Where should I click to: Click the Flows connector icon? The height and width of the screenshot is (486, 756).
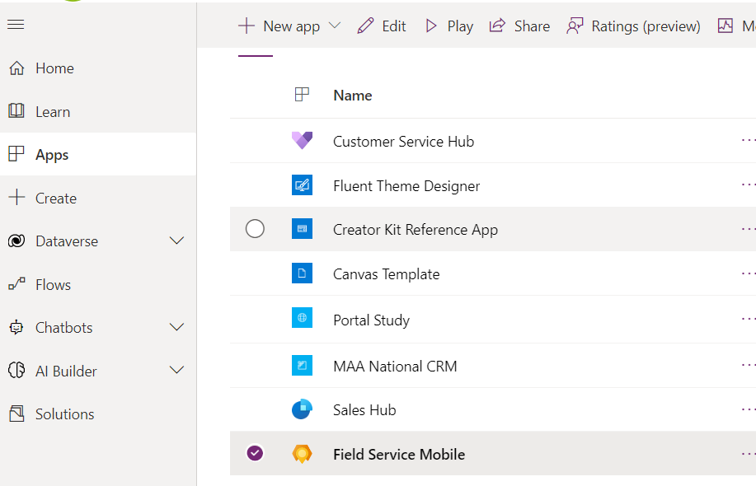(16, 283)
